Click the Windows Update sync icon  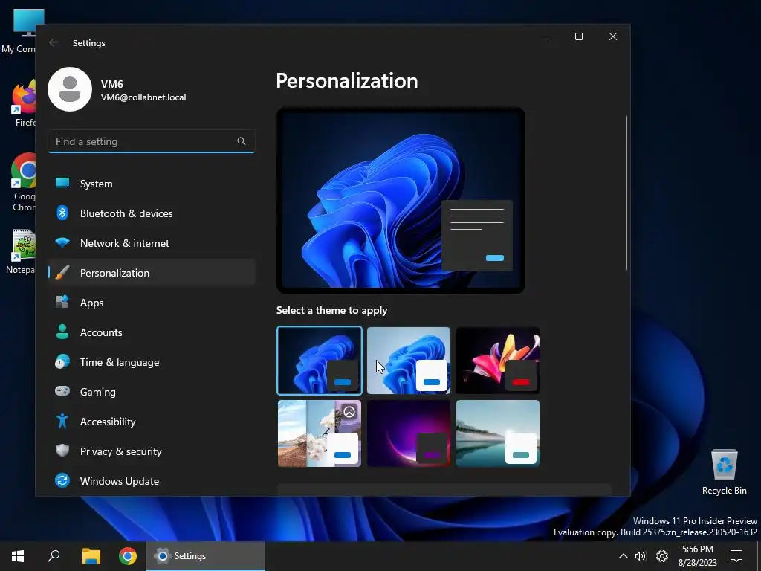coord(62,481)
